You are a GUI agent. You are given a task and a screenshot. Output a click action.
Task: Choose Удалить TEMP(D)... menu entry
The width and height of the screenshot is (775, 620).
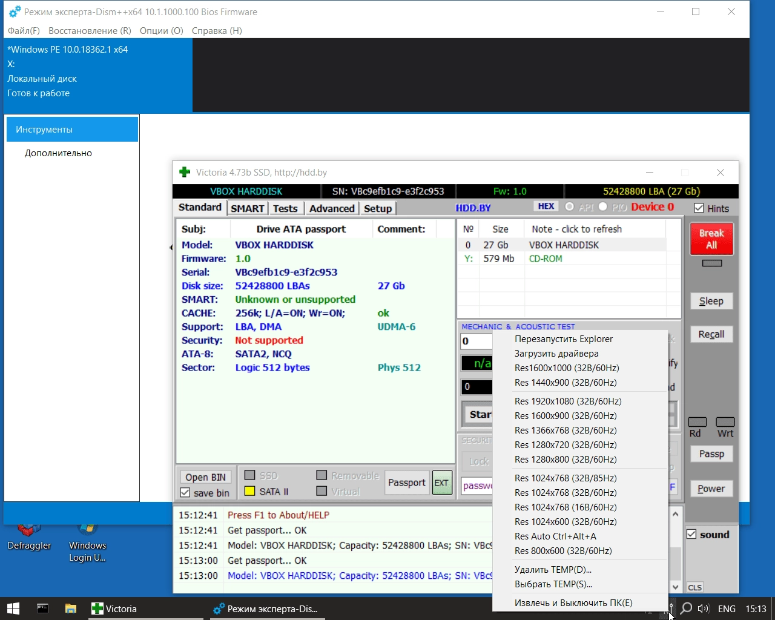coord(580,570)
